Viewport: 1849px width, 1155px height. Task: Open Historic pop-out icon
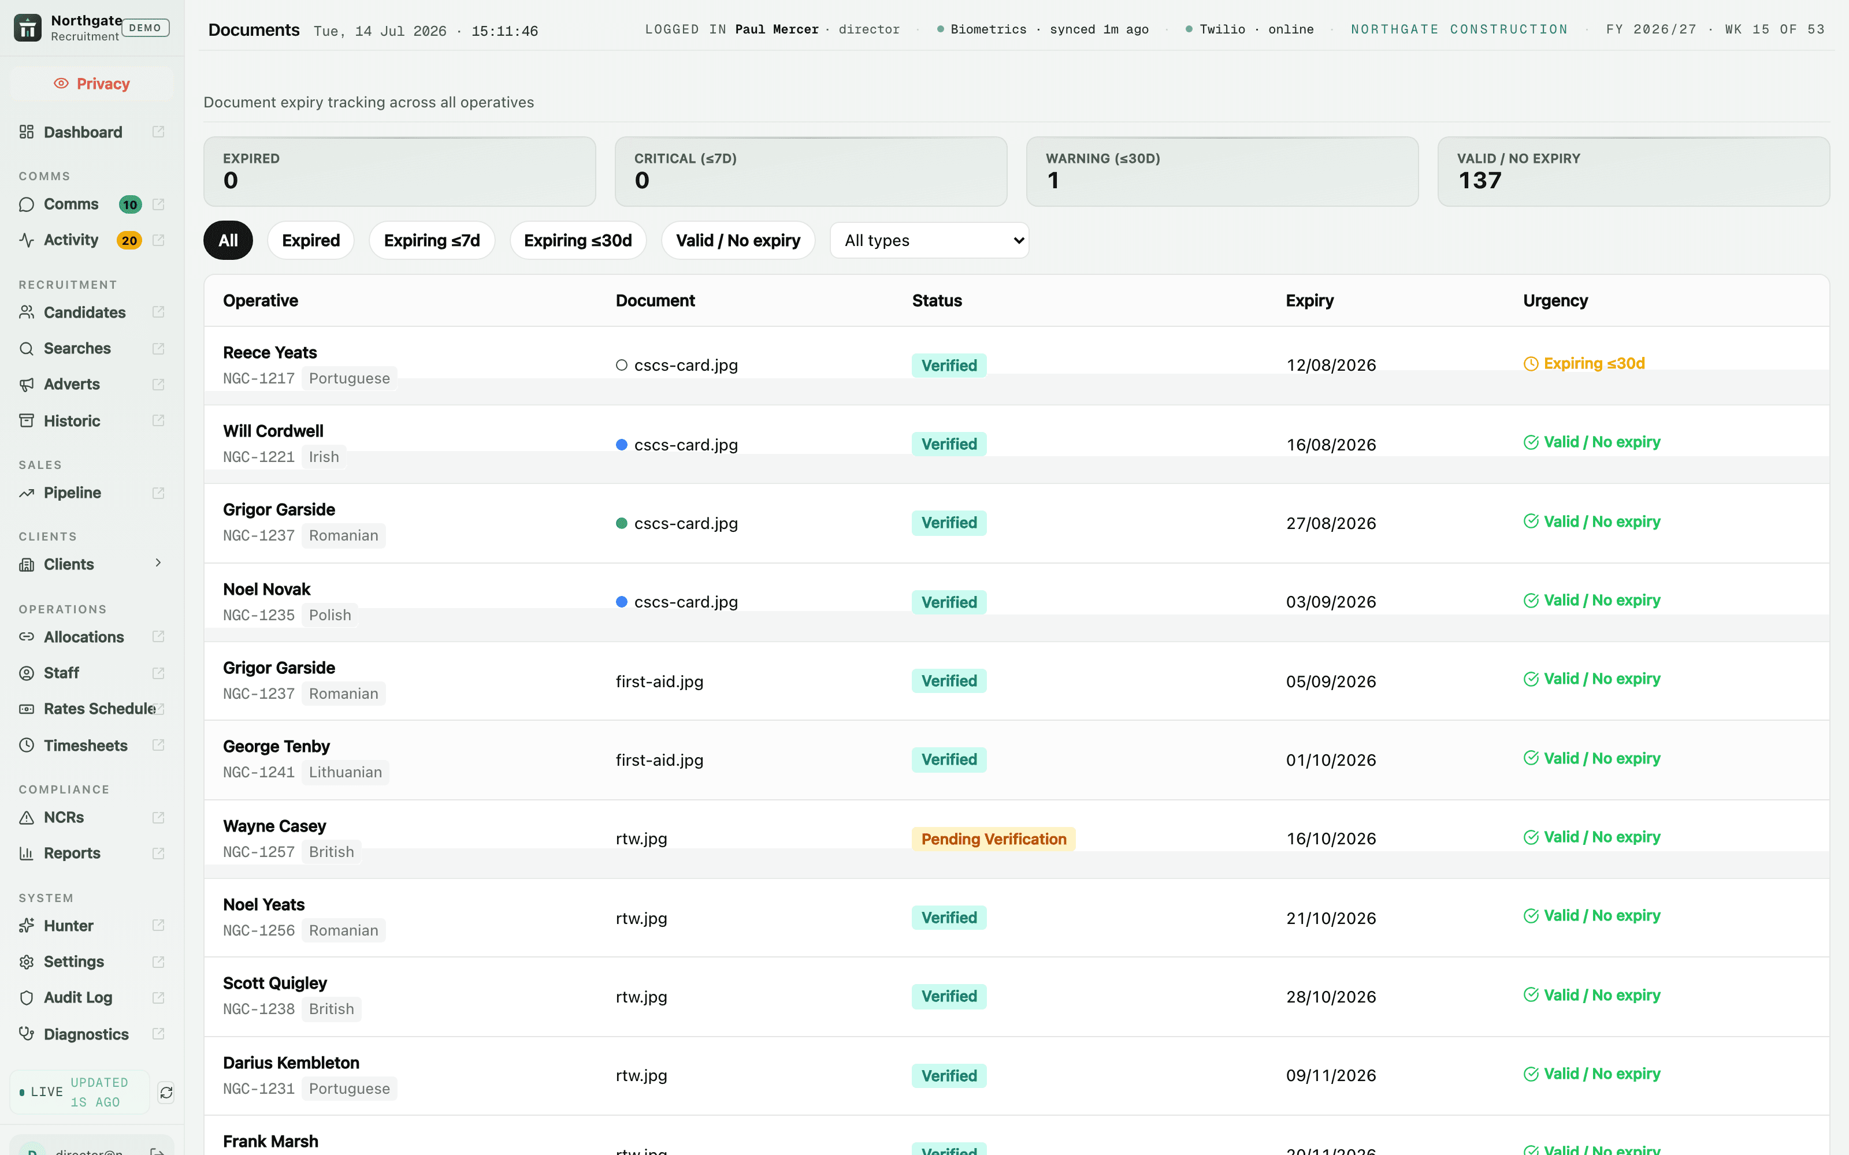158,421
